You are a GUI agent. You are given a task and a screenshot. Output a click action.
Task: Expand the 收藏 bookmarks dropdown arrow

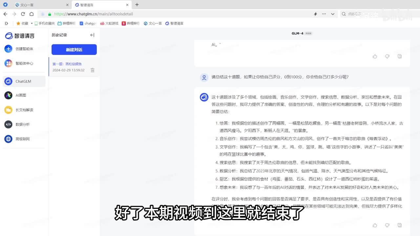(32, 24)
